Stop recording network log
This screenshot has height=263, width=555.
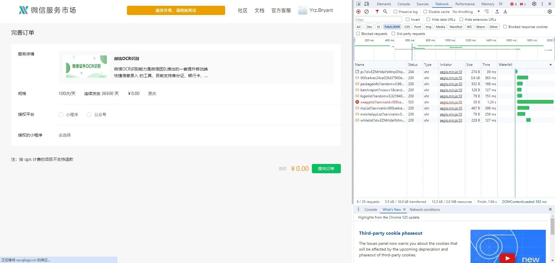click(358, 12)
